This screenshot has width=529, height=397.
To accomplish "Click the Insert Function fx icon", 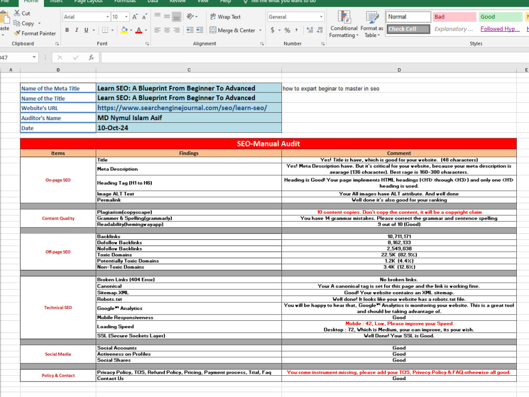I will pyautogui.click(x=91, y=57).
